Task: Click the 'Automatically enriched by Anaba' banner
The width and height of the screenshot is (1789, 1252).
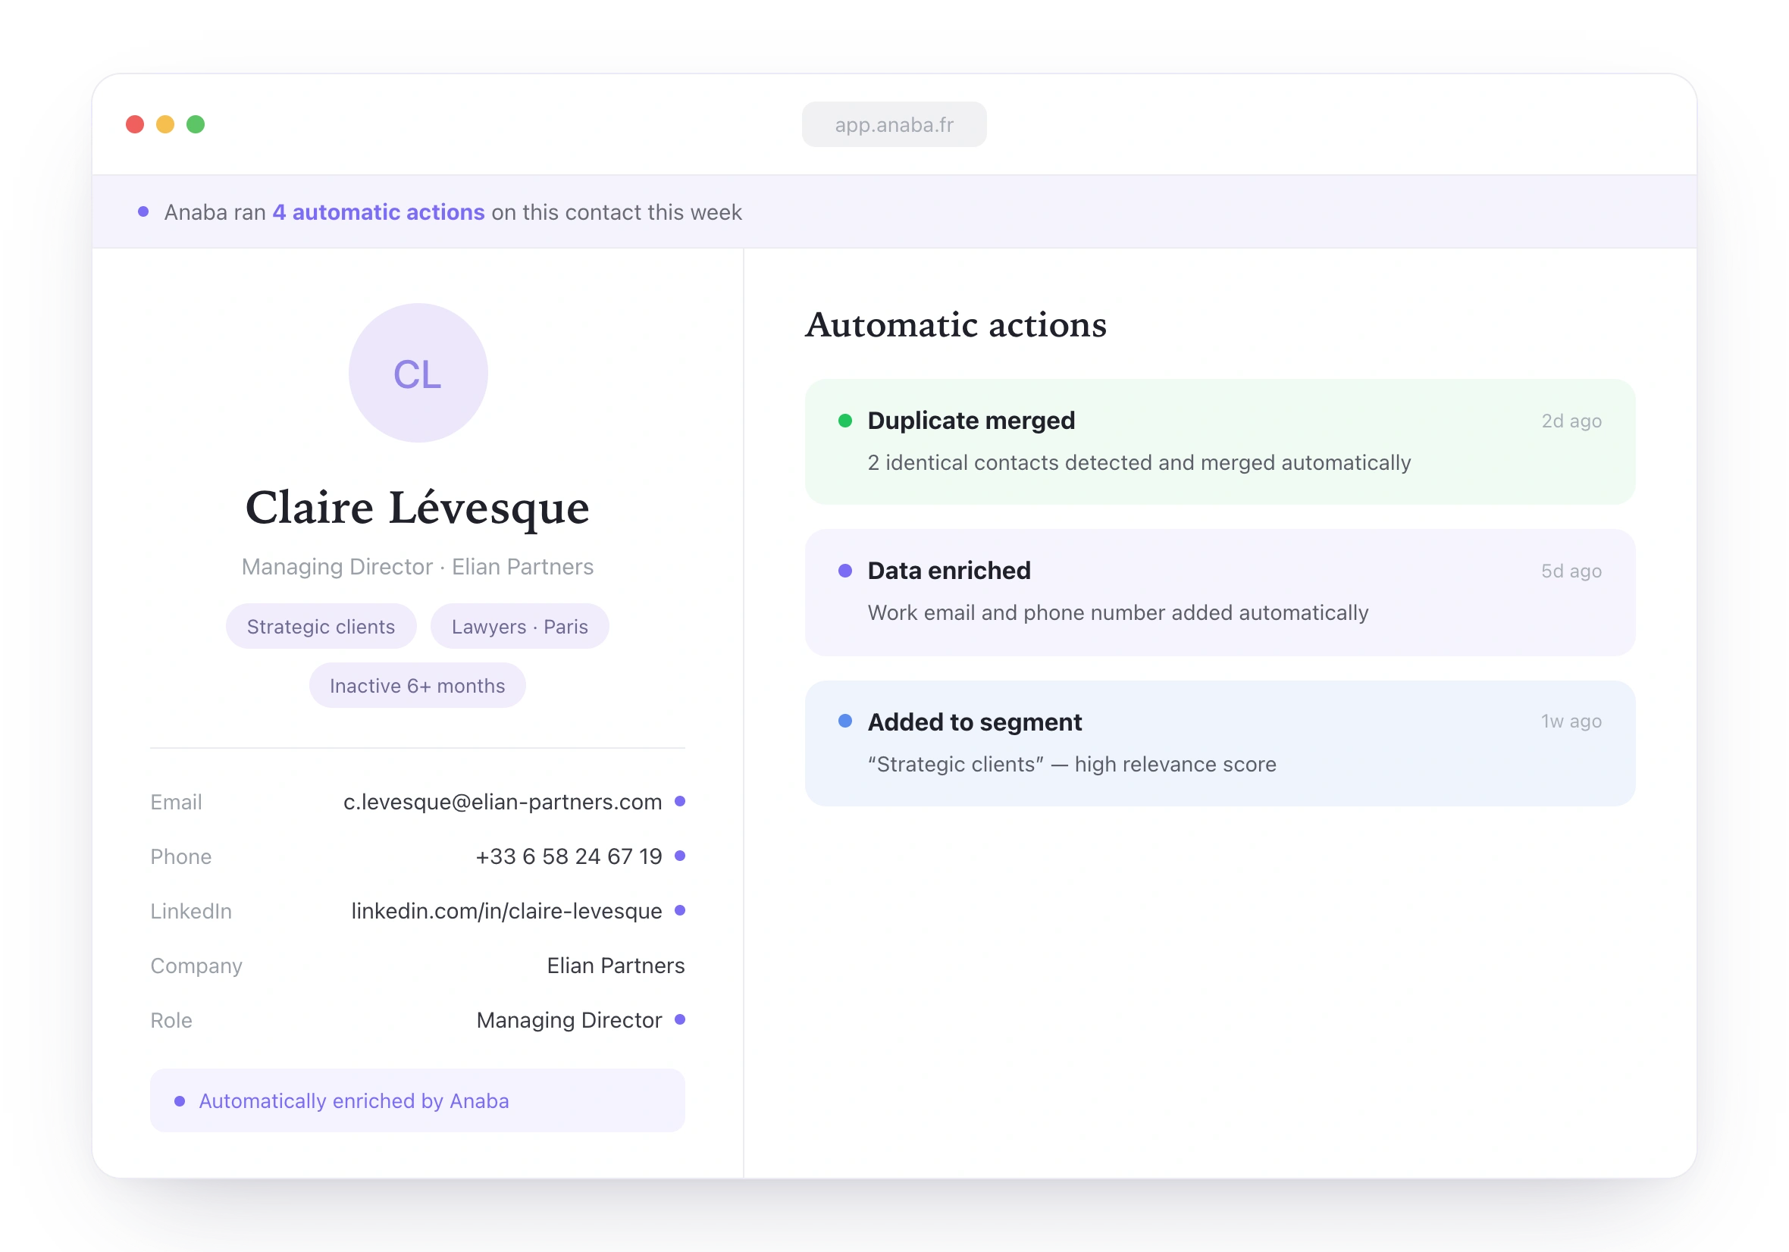Action: coord(418,1100)
